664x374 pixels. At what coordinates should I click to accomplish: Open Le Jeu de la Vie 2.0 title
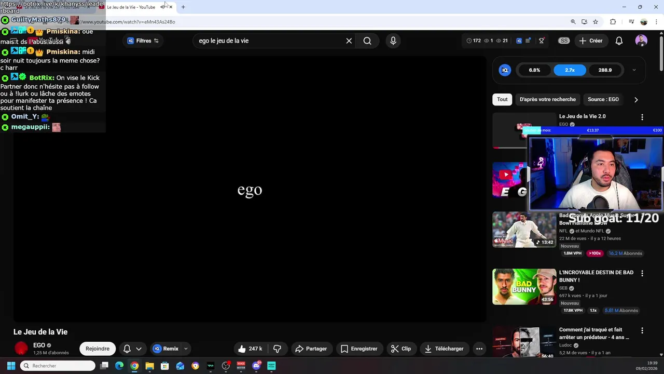tap(582, 116)
